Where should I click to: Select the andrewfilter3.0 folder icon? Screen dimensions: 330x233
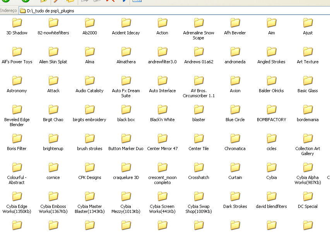[x=162, y=52]
